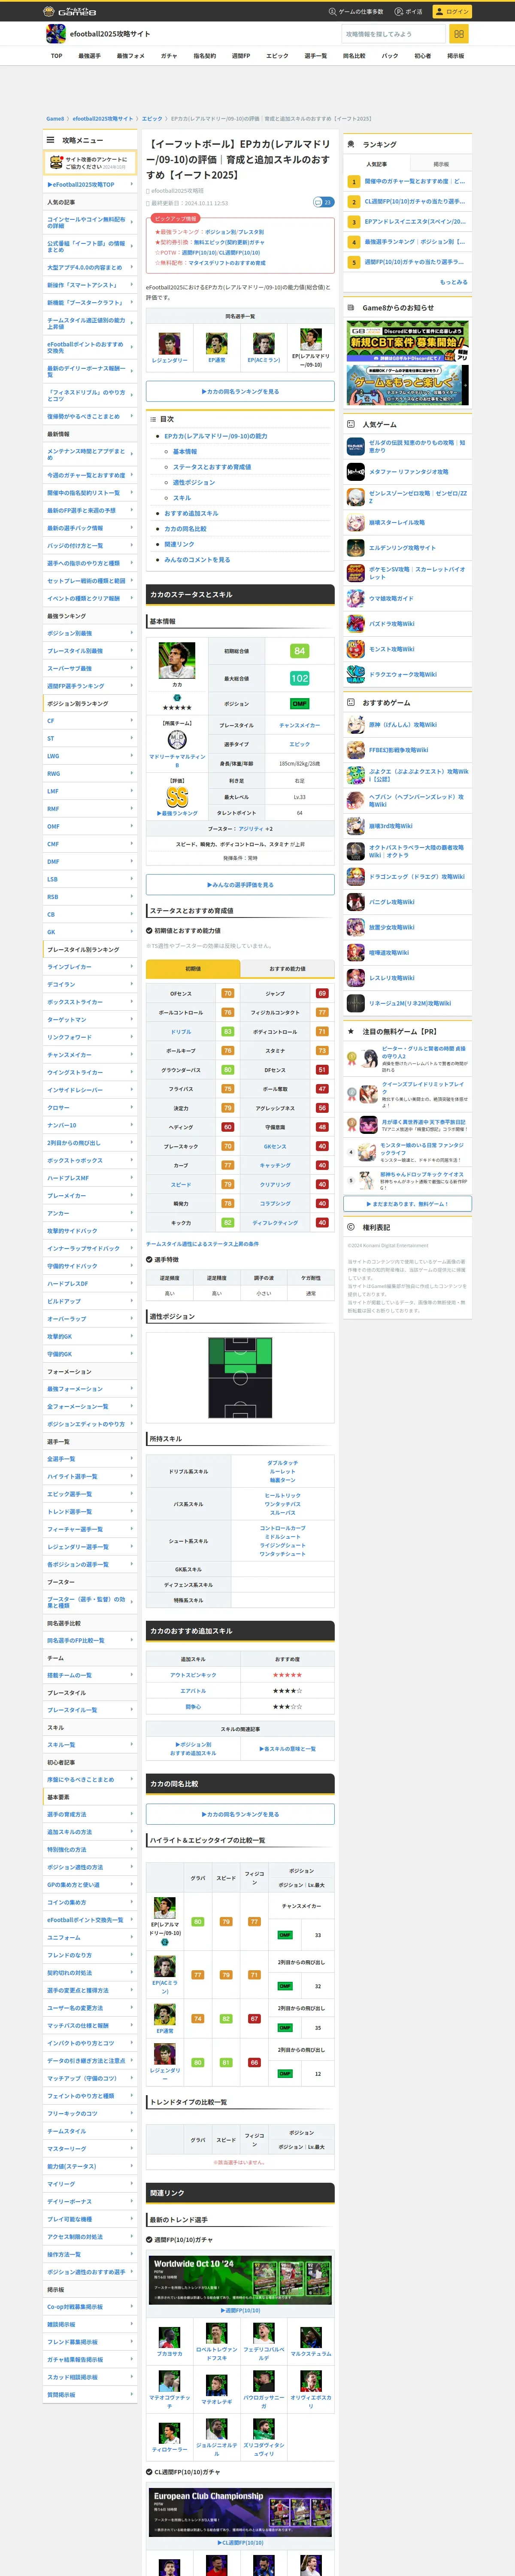The height and width of the screenshot is (2576, 515).
Task: Click the チームスタイル適性によるステータス上昇の条件 link
Action: [x=202, y=1244]
